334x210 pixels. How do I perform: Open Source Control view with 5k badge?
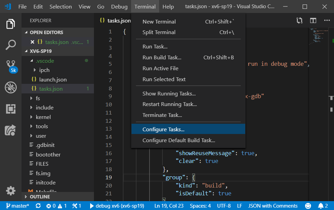11,65
